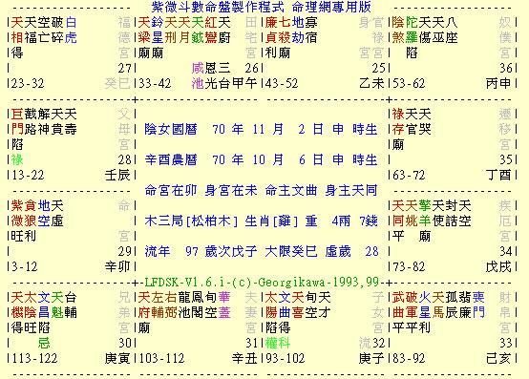Click the number 36 in 丙申 palace
The width and height of the screenshot is (529, 379).
pyautogui.click(x=505, y=68)
